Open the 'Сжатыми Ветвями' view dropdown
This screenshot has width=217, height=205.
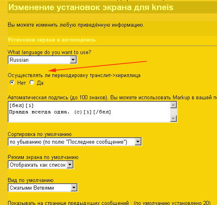pos(43,188)
